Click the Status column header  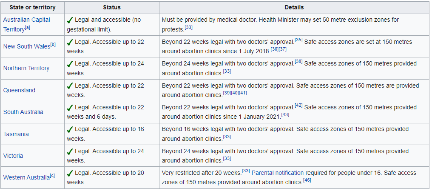click(112, 7)
